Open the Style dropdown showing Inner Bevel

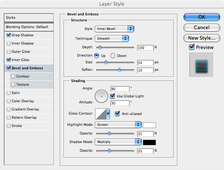point(114,29)
